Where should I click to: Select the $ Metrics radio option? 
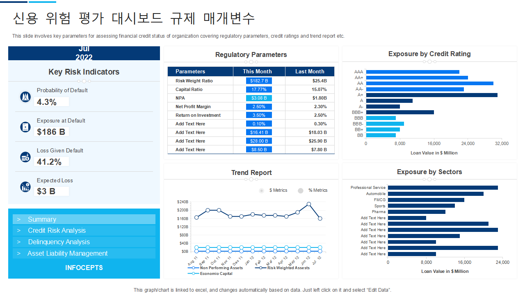[261, 191]
